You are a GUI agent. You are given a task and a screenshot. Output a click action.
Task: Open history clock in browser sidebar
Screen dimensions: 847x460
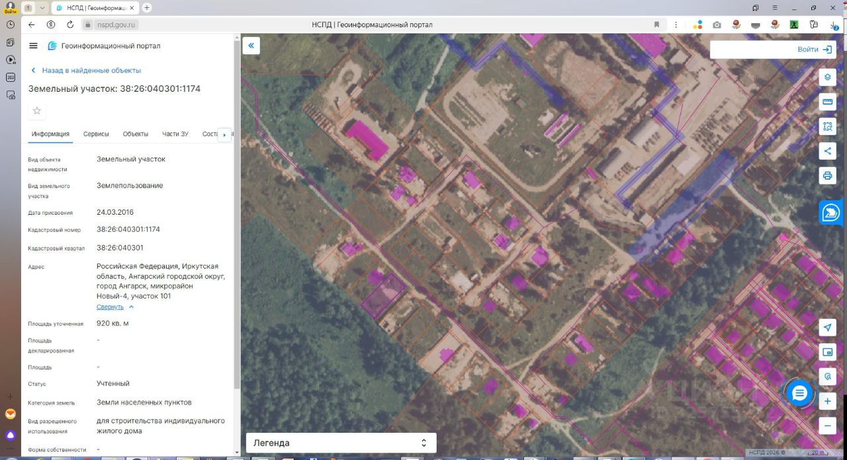[11, 24]
